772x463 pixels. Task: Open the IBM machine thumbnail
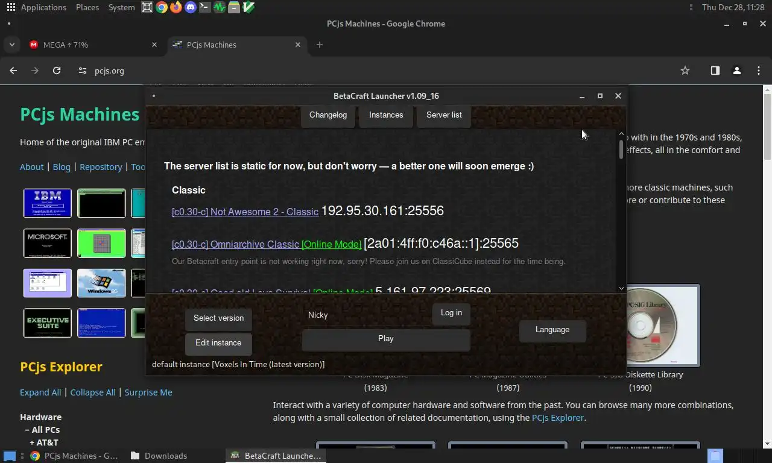pyautogui.click(x=48, y=203)
